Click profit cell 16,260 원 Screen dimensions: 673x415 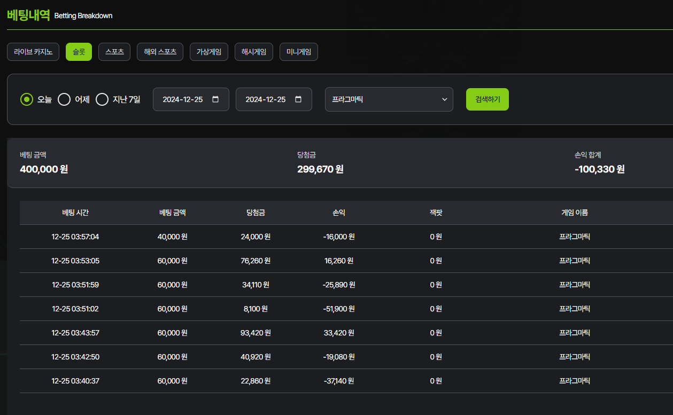(x=339, y=261)
